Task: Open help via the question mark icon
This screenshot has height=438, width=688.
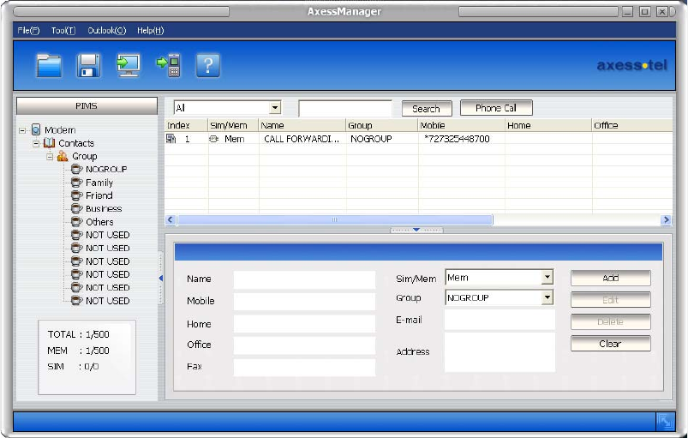Action: coord(208,65)
